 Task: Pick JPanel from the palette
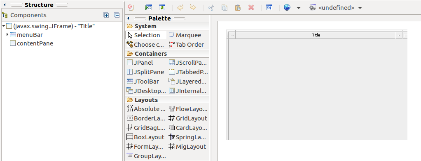140,63
